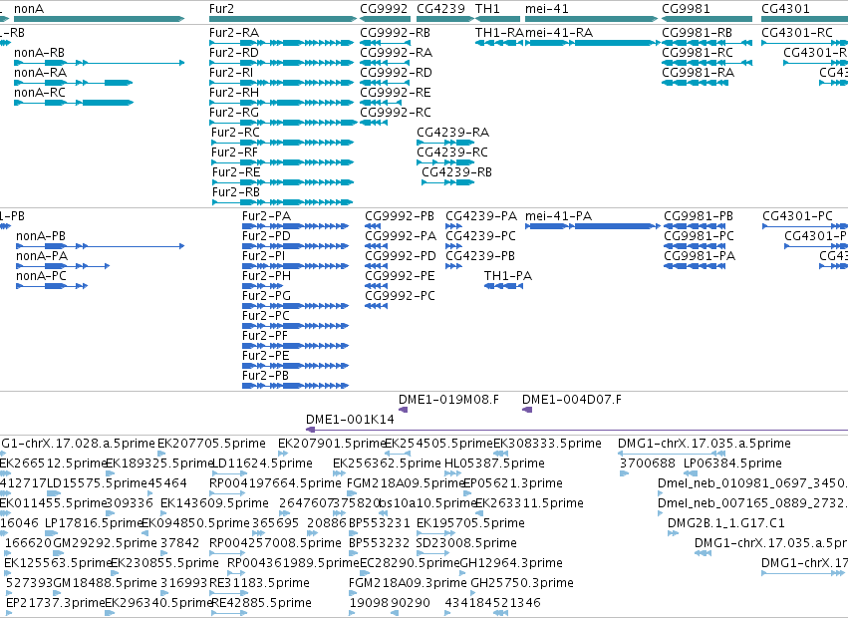Click the DME1-019M08.F feature label
The width and height of the screenshot is (848, 618).
[448, 400]
